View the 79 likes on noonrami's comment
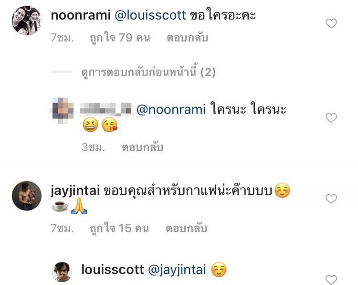 (x=120, y=38)
